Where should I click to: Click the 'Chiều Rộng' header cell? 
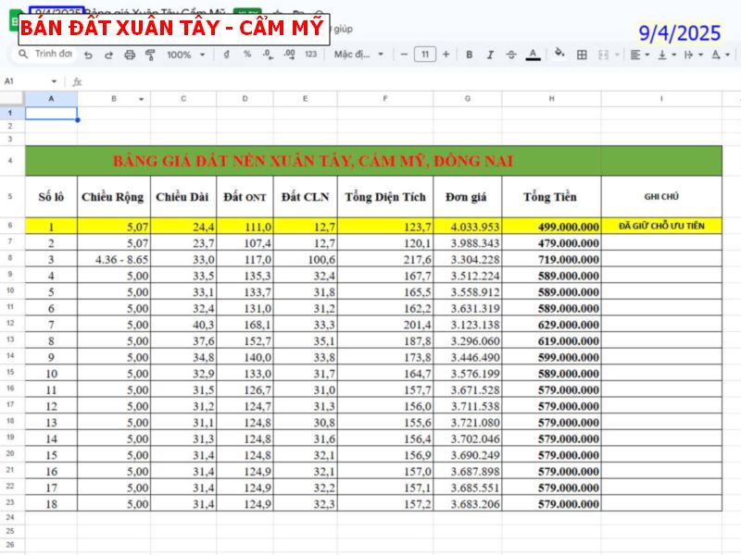point(113,197)
